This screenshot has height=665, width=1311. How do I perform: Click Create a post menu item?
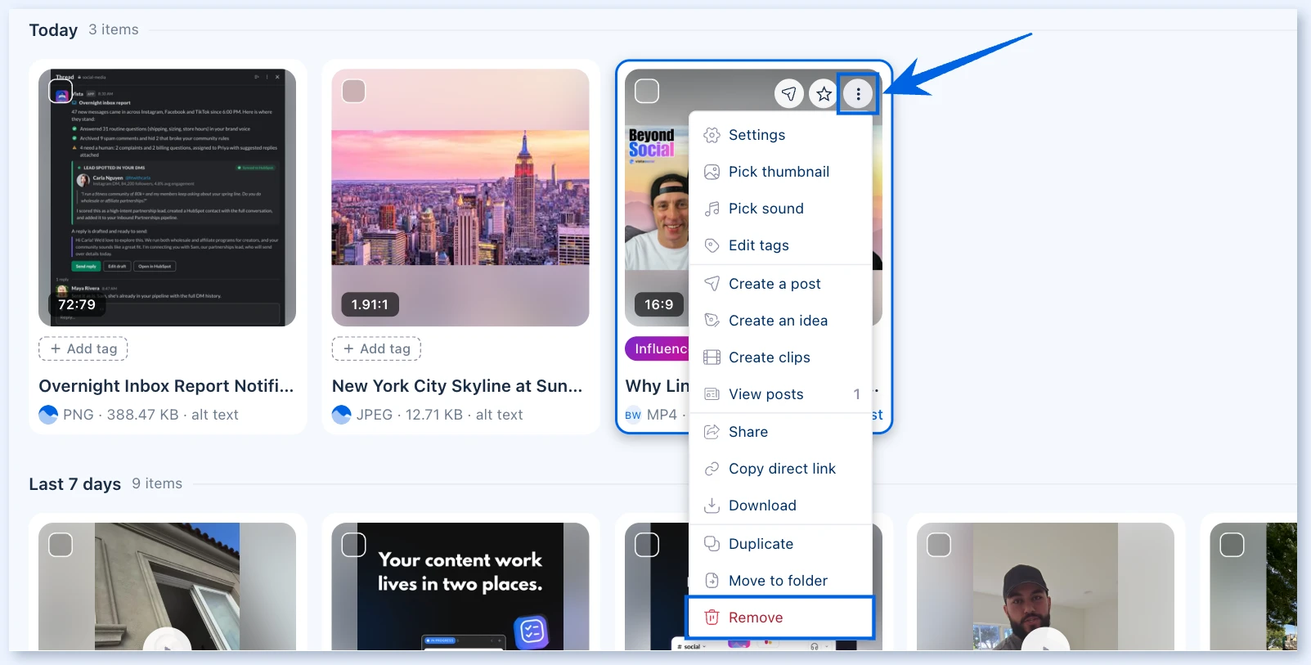coord(780,284)
